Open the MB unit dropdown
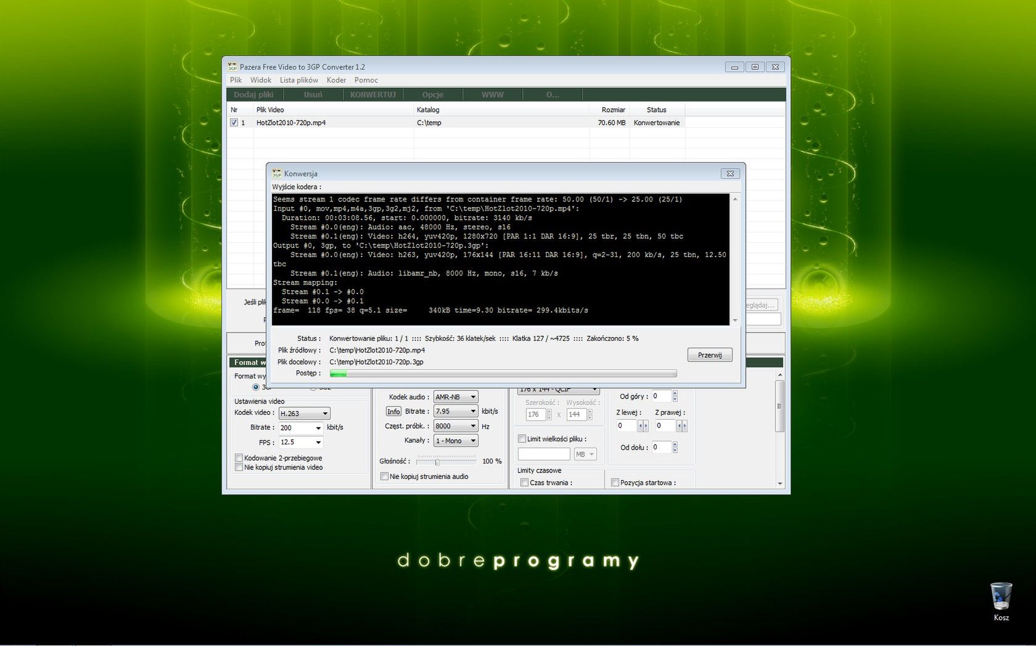Image resolution: width=1036 pixels, height=646 pixels. [x=585, y=454]
